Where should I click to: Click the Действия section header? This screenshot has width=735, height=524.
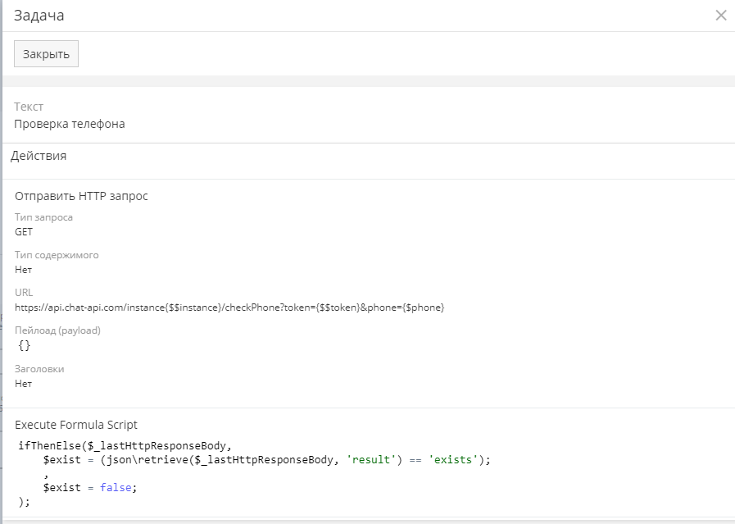(x=39, y=156)
